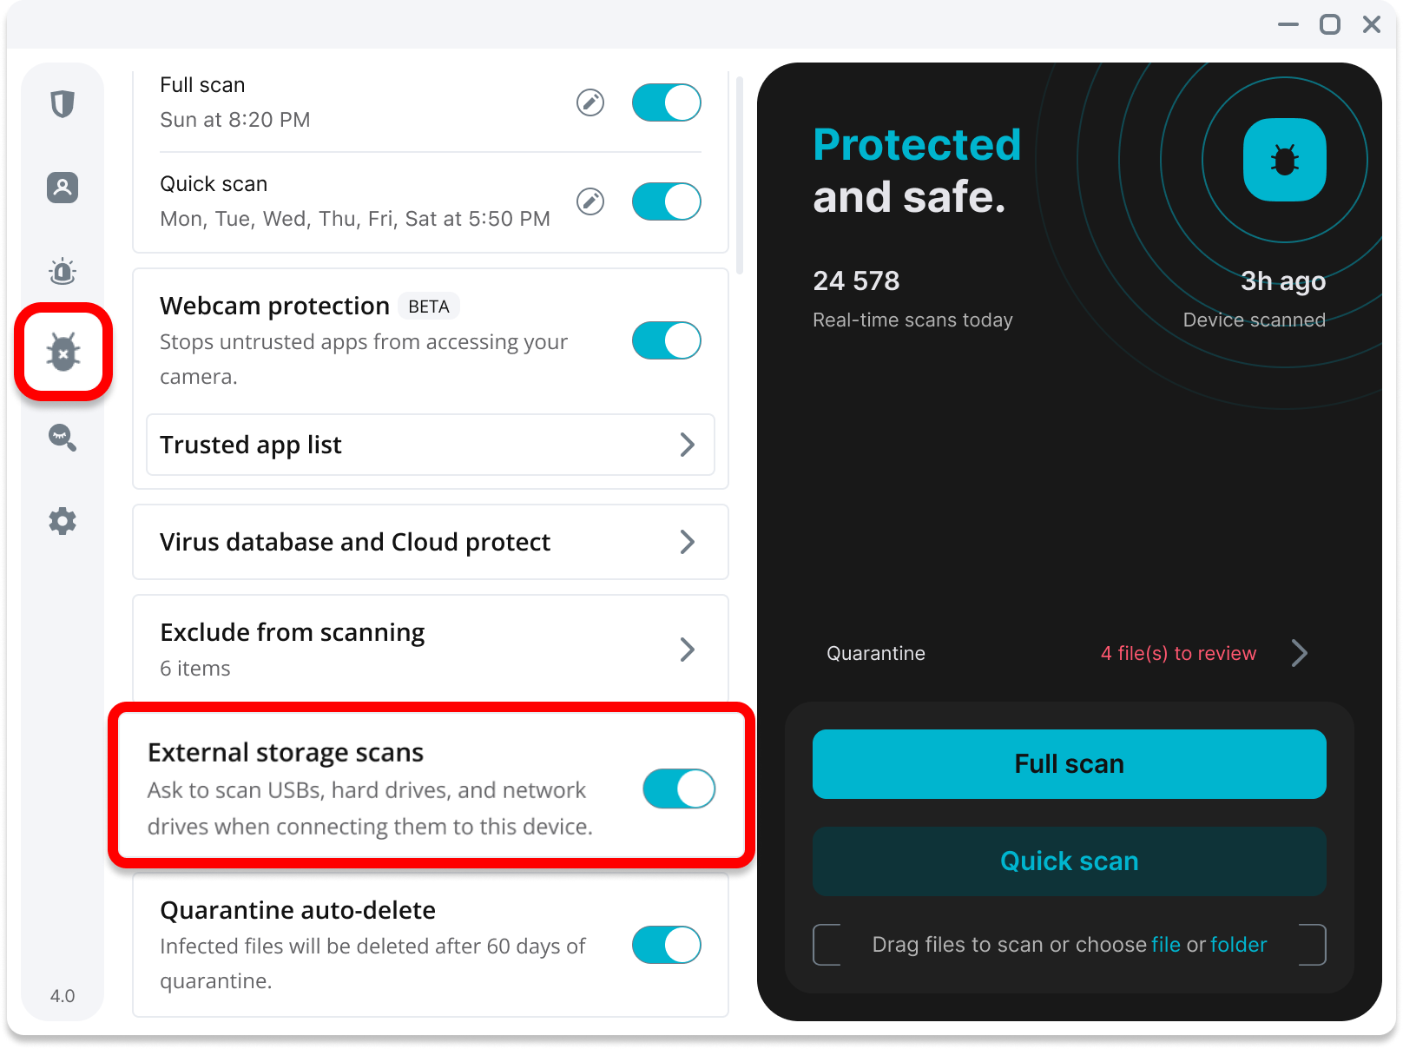Toggle off Webcam protection

(x=666, y=340)
